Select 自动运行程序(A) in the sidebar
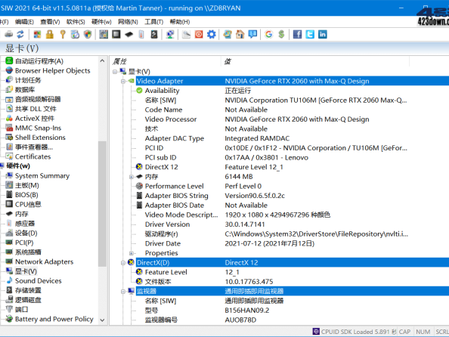The image size is (449, 337). [39, 61]
